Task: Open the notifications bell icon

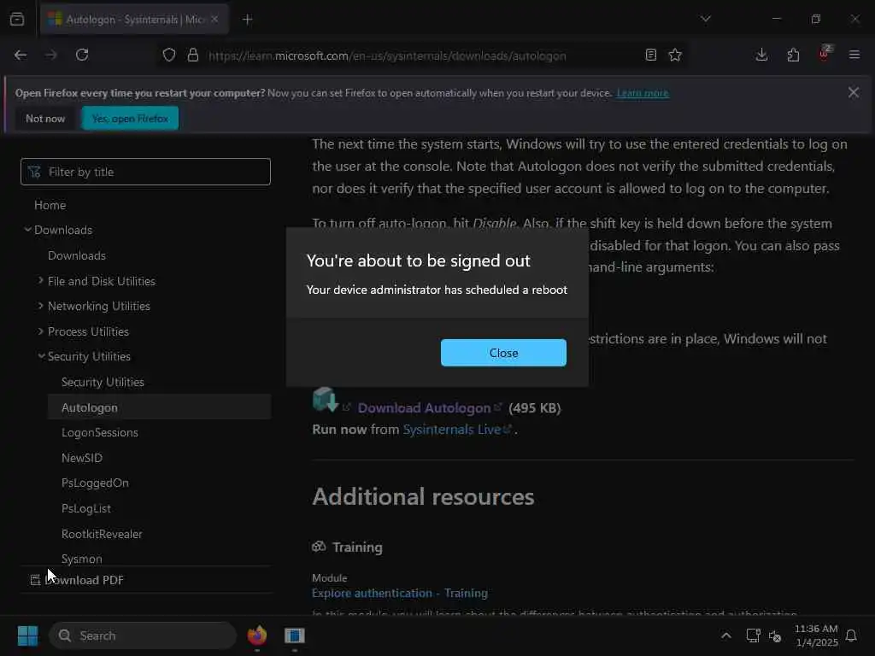Action: (x=852, y=635)
